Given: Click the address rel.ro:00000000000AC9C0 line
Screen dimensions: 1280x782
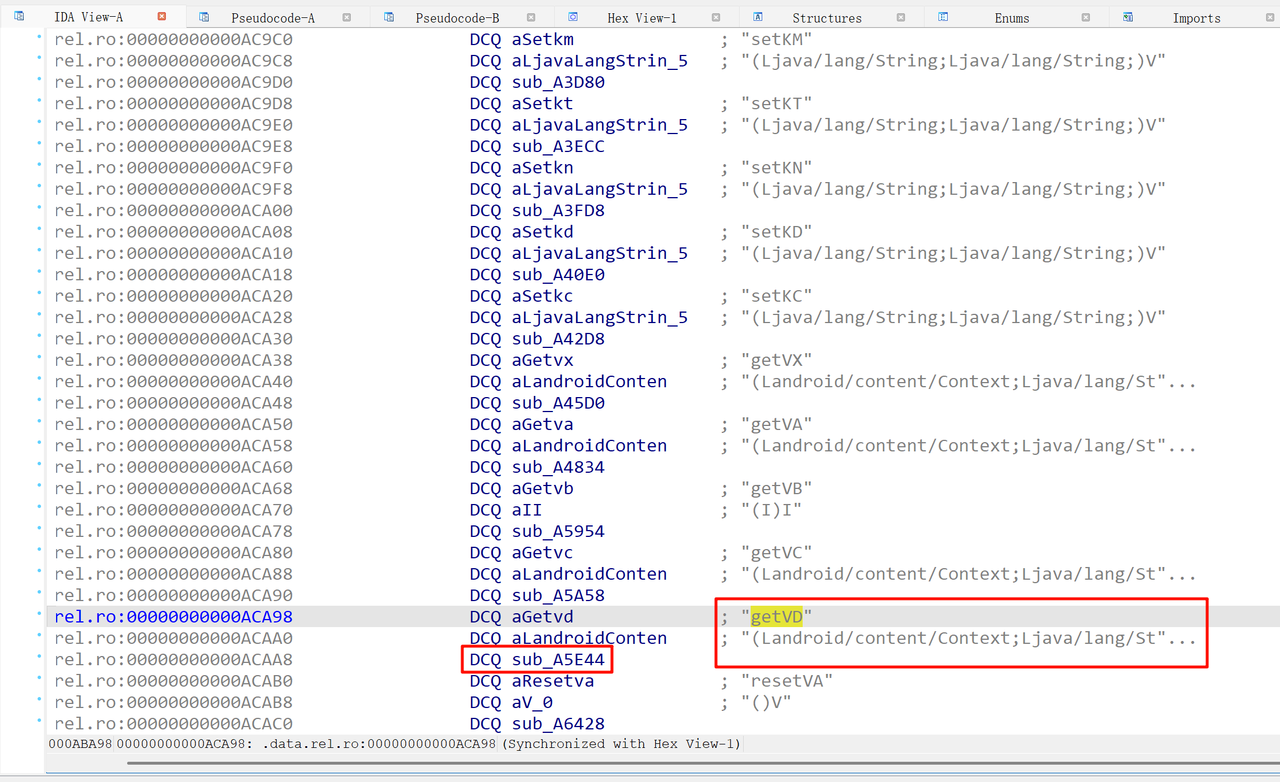Looking at the screenshot, I should [x=173, y=39].
